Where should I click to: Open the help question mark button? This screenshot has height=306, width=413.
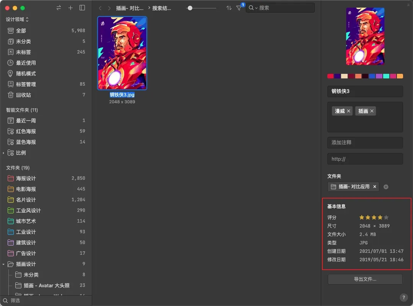[403, 298]
